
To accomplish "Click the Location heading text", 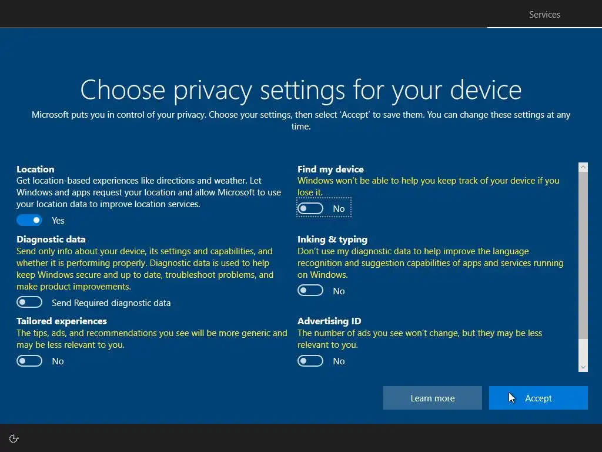I will click(35, 169).
